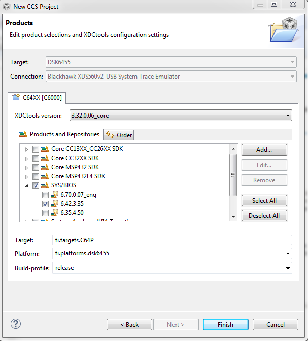Check the Core MSP432 SDK checkbox
This screenshot has height=341, width=308.
(x=36, y=167)
